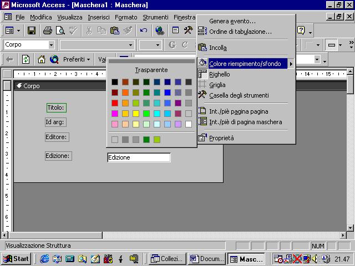Pick the black color swatch
Viewport: 355px width, 266px height.
115,82
